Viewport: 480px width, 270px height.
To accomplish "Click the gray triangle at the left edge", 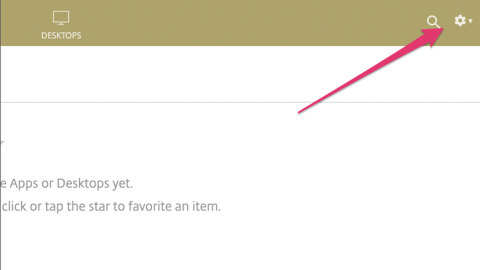I will pos(2,142).
